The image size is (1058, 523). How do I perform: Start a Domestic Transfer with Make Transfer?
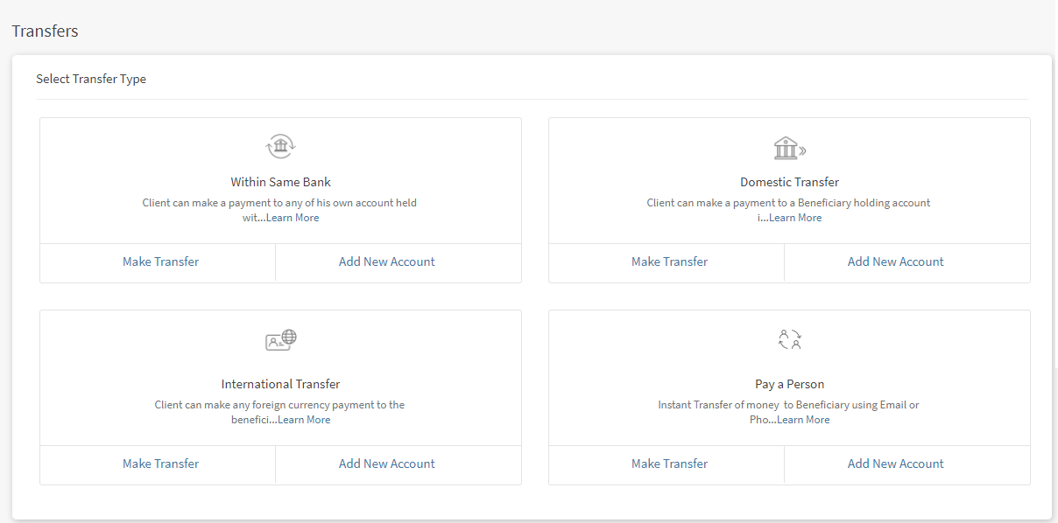pos(669,261)
